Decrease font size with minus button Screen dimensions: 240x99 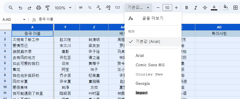click(x=158, y=8)
